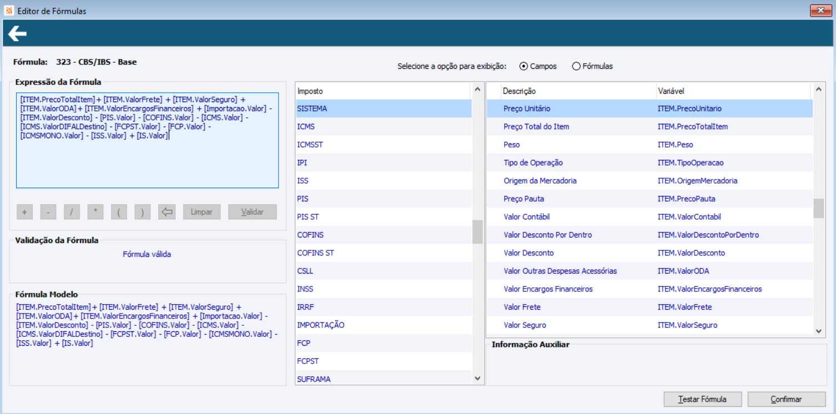Select the Valor Desconto description row
This screenshot has height=414, width=836.
click(x=650, y=253)
